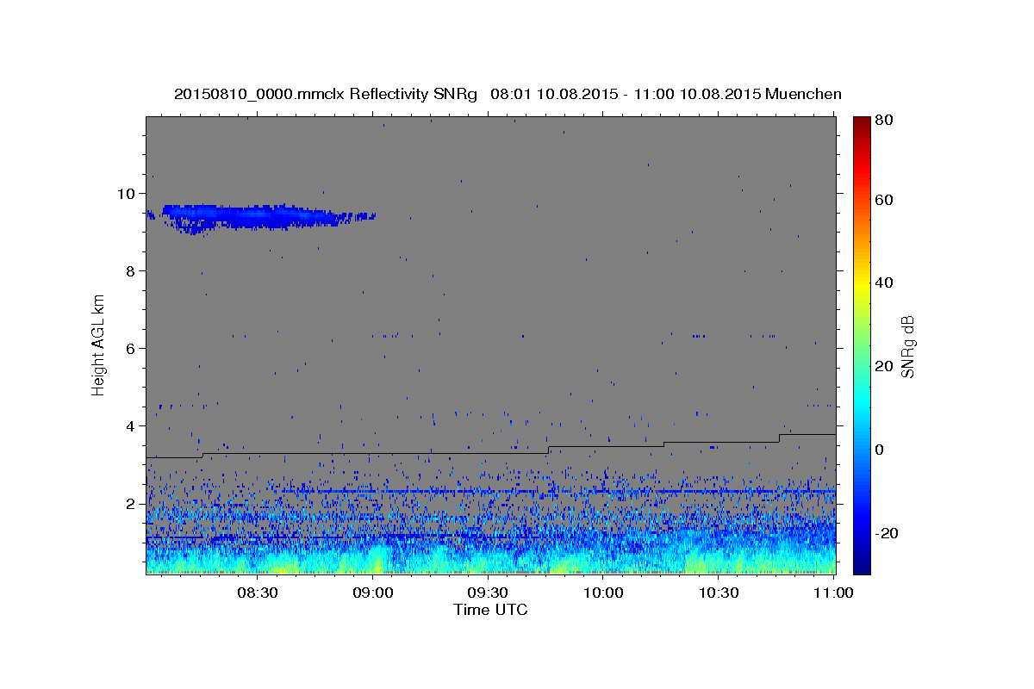Click the height tick label 8
1034x689 pixels.
[130, 270]
